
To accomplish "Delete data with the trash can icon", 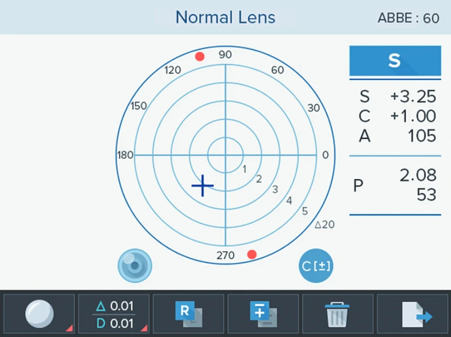I will pos(338,314).
